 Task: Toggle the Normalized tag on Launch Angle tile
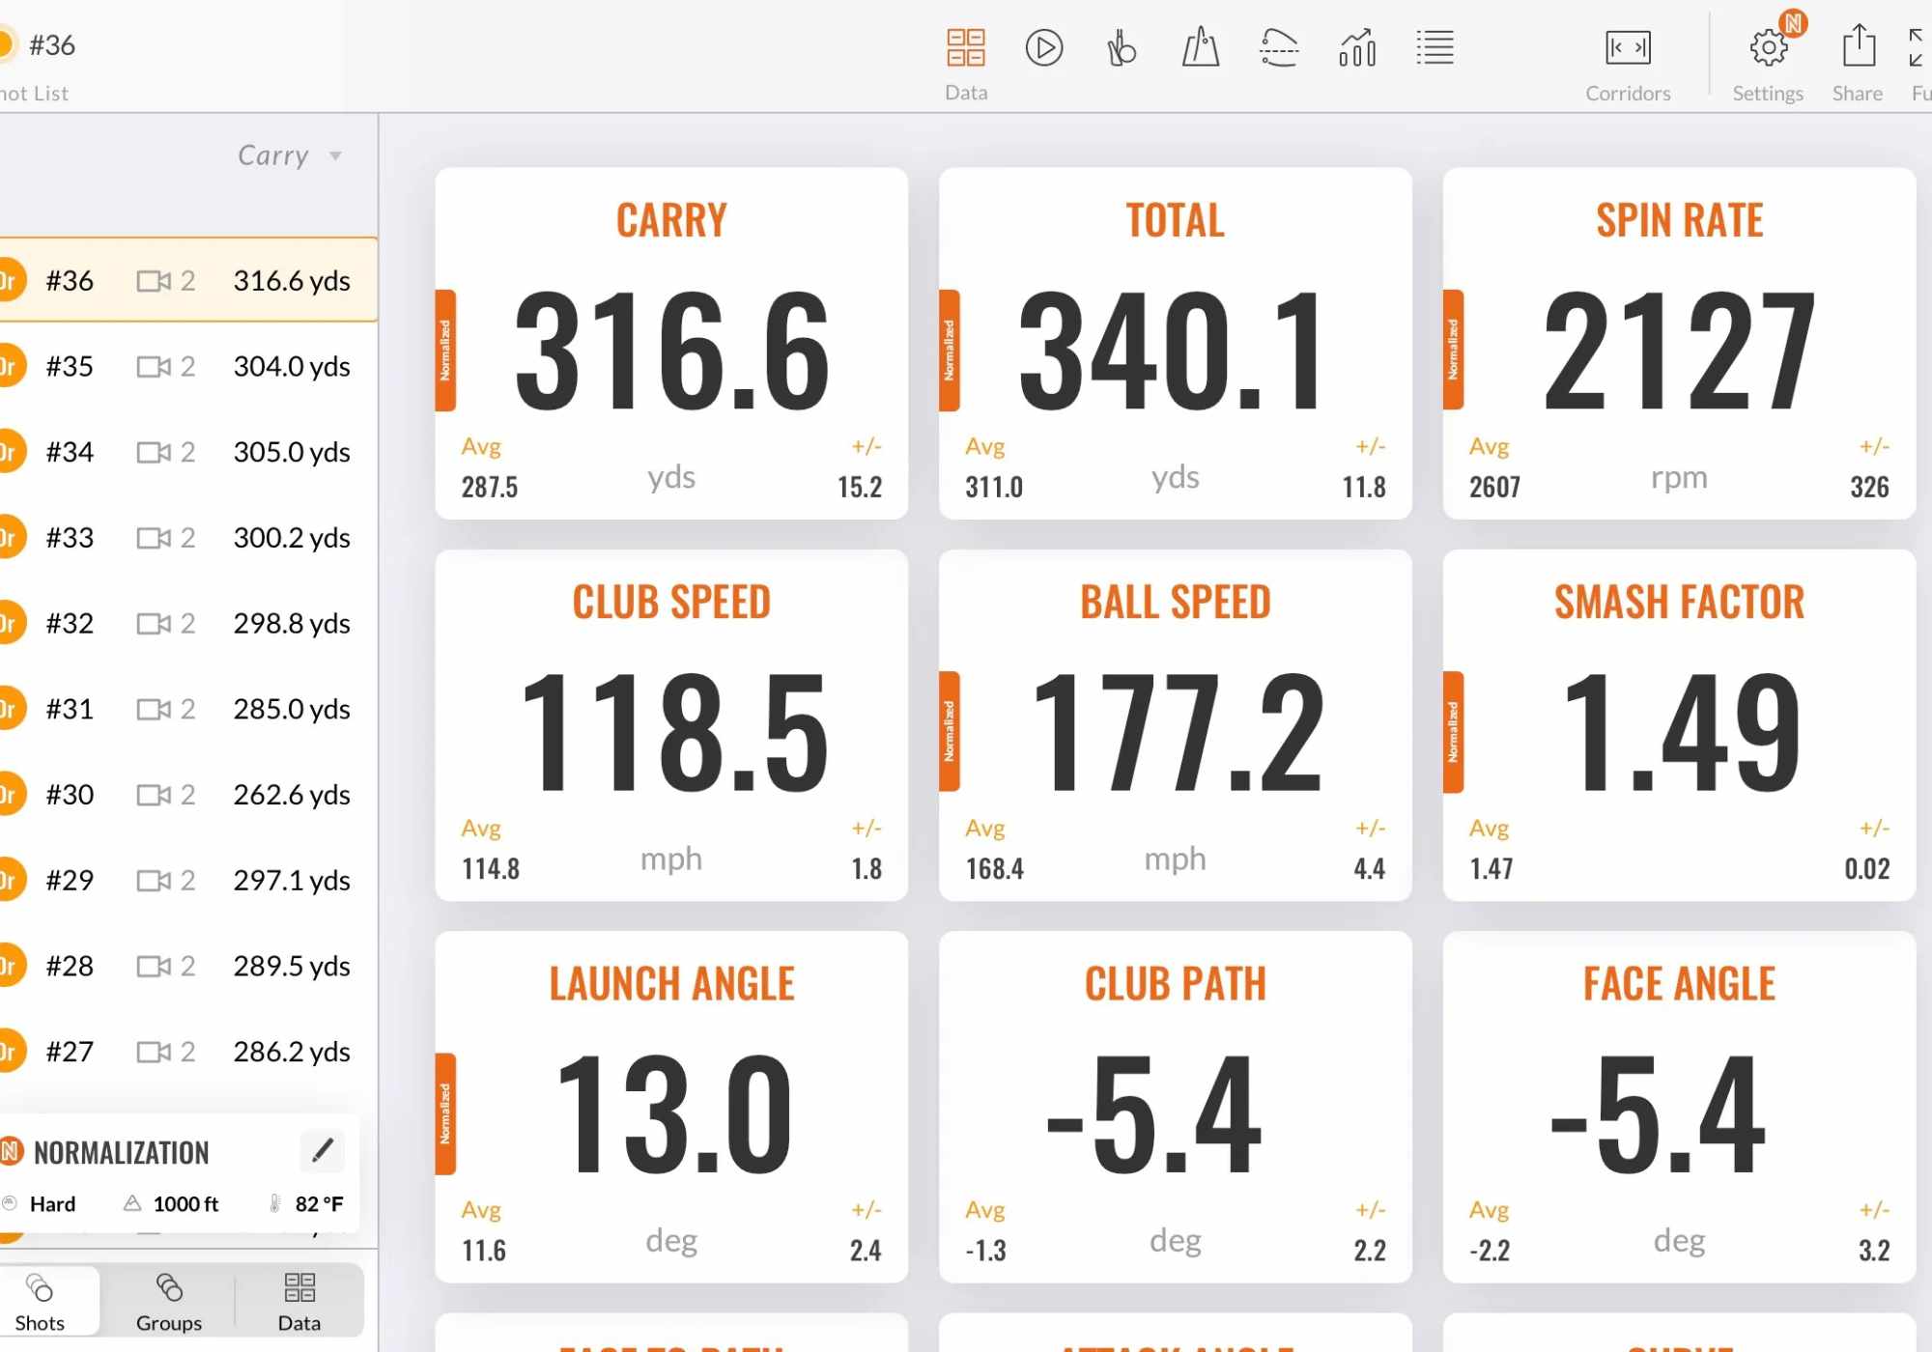click(x=445, y=1113)
